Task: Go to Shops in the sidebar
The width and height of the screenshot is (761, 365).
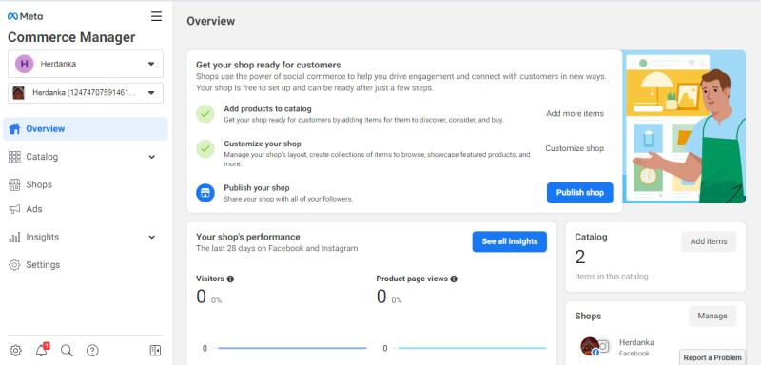Action: tap(86, 184)
